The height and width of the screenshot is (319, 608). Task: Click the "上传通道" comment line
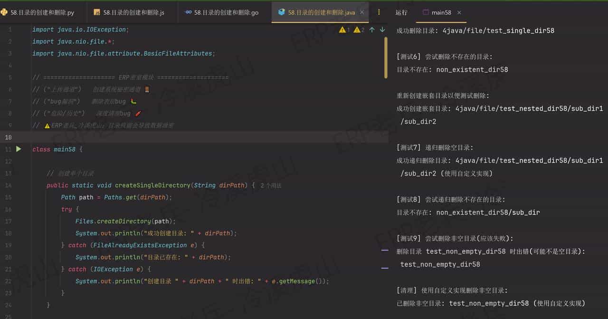(91, 89)
